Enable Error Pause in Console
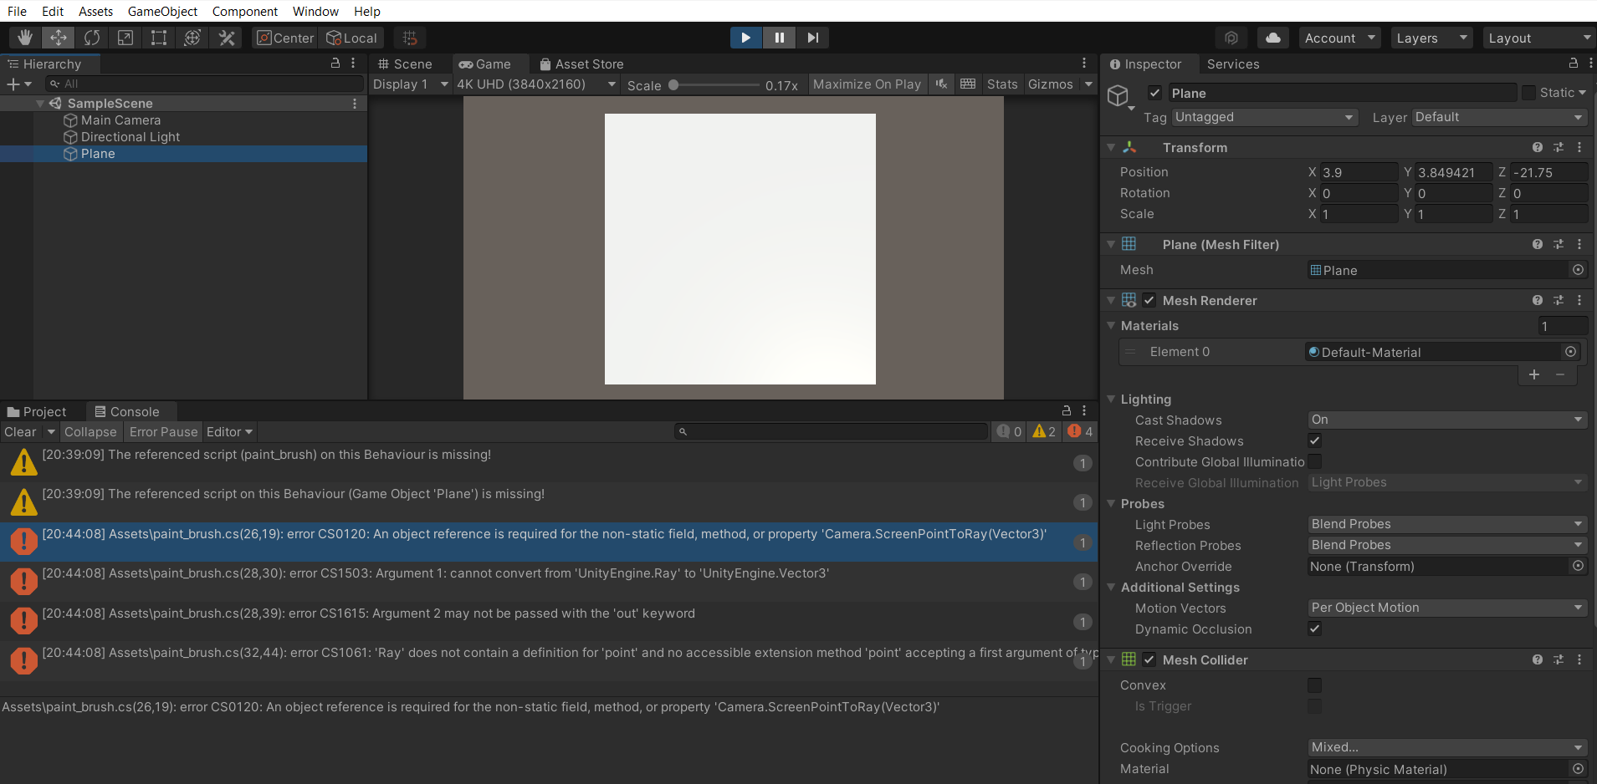This screenshot has height=784, width=1597. point(162,431)
